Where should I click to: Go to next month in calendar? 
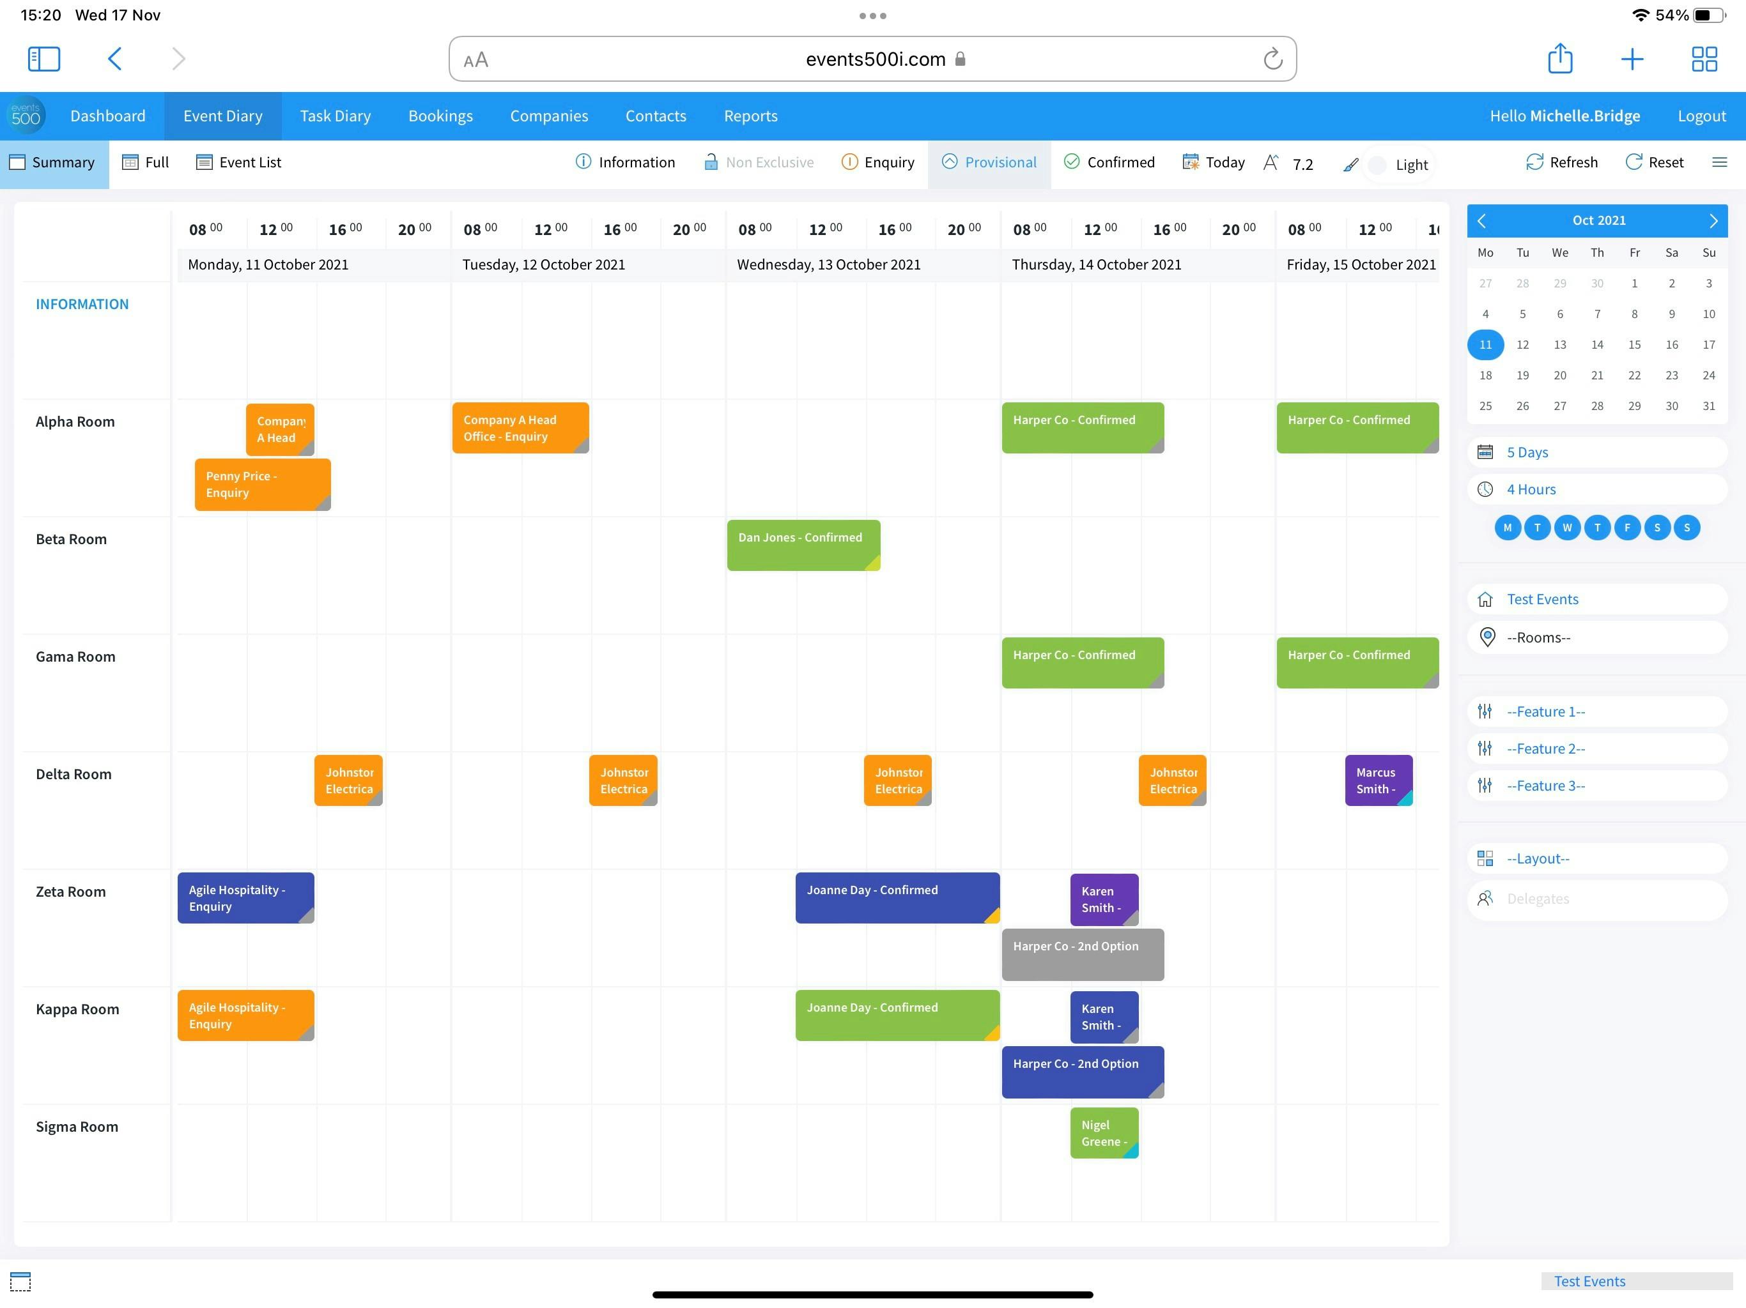tap(1713, 221)
